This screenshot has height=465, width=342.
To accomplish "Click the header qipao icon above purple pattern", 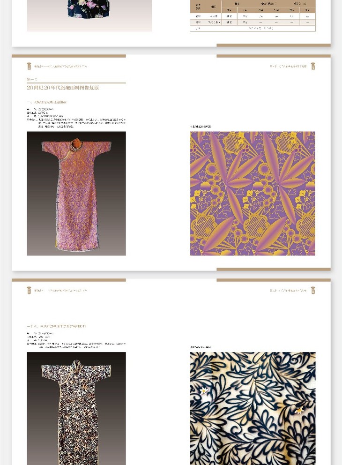I will click(x=313, y=66).
